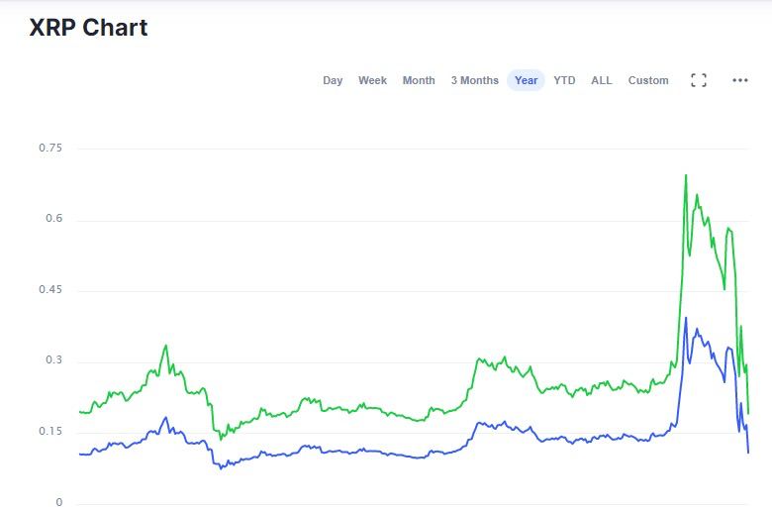Click the 0.6 y-axis label
This screenshot has width=772, height=509.
pos(53,219)
